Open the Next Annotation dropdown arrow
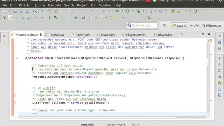This screenshot has height=126, width=224. pyautogui.click(x=96, y=18)
